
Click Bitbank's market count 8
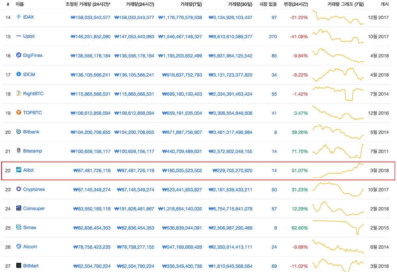[276, 132]
